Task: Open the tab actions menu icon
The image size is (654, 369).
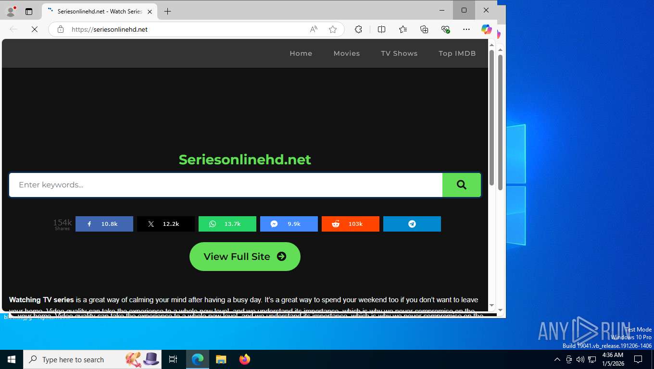Action: pos(29,11)
